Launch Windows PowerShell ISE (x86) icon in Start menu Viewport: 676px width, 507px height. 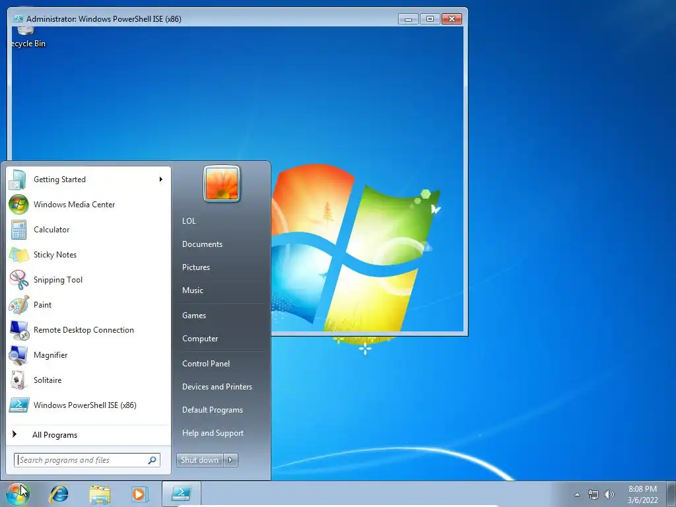click(18, 405)
